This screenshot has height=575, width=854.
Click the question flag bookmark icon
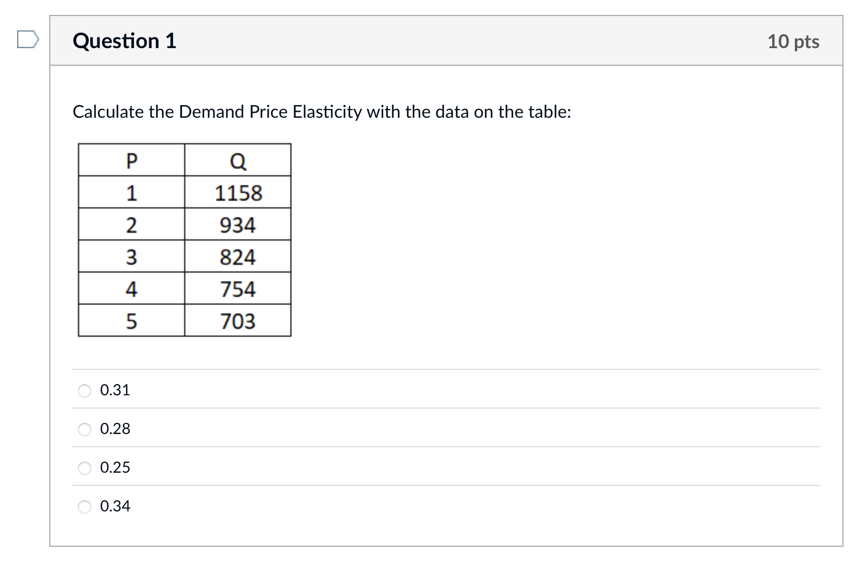(28, 39)
